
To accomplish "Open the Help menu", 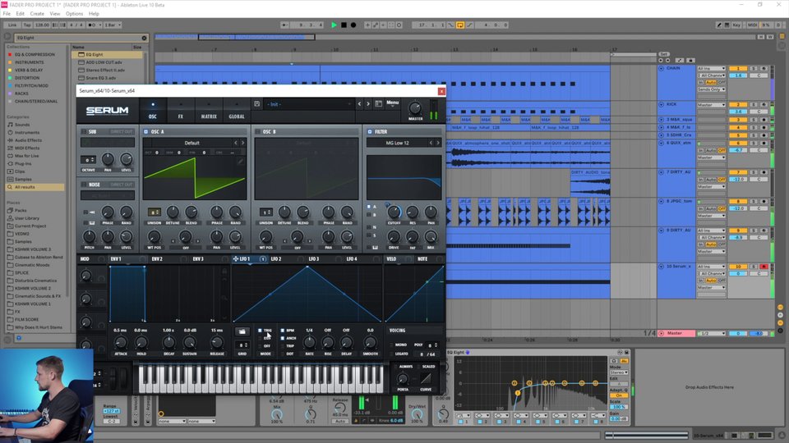I will (x=94, y=14).
